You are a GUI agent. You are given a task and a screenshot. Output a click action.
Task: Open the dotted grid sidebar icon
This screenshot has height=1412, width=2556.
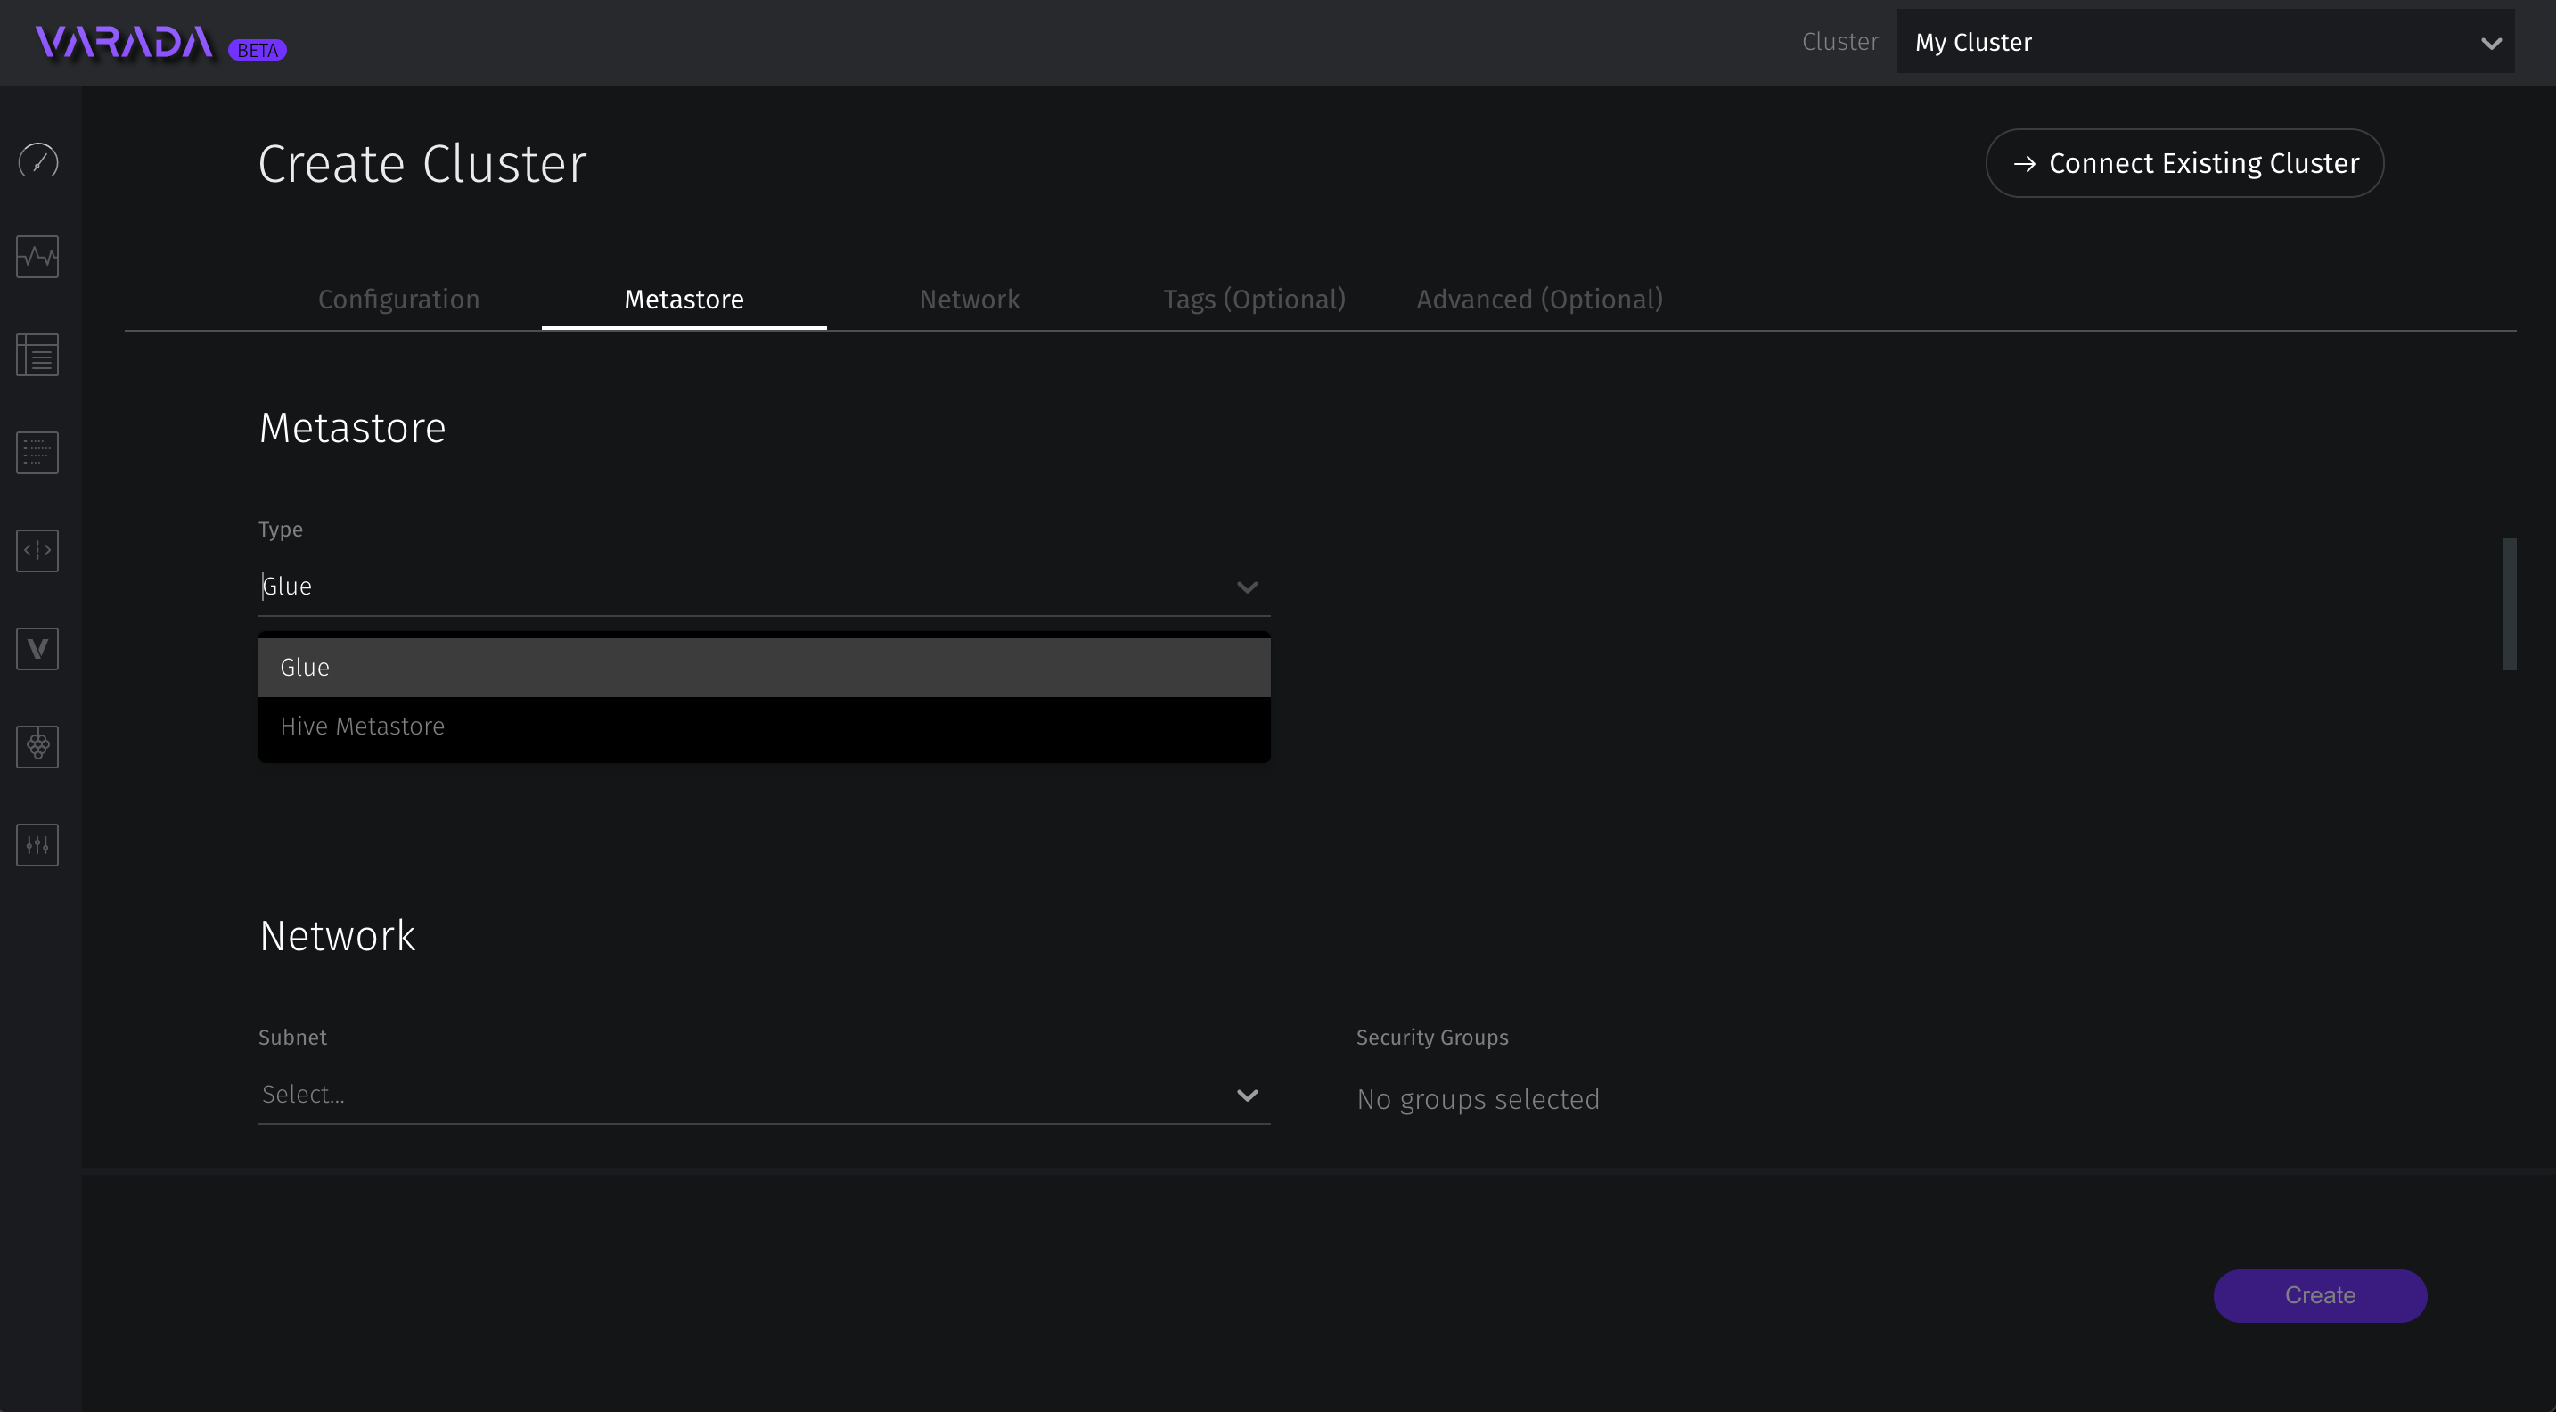pyautogui.click(x=37, y=453)
